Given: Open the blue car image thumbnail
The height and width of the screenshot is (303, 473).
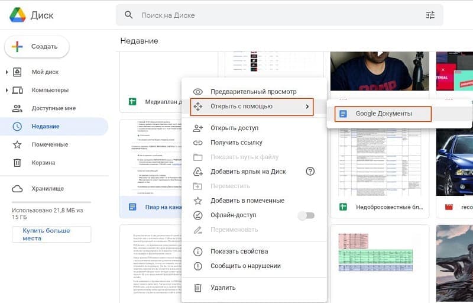Looking at the screenshot, I should pyautogui.click(x=455, y=162).
